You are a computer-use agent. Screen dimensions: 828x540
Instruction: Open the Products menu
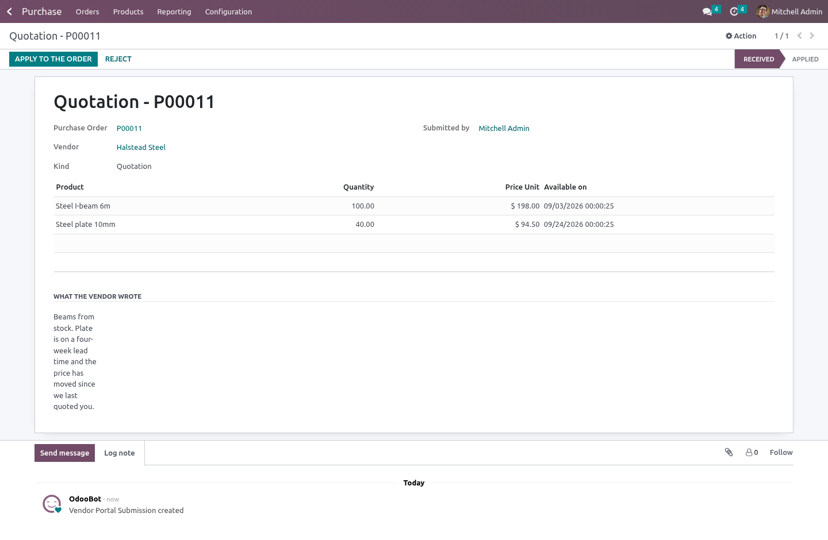128,11
